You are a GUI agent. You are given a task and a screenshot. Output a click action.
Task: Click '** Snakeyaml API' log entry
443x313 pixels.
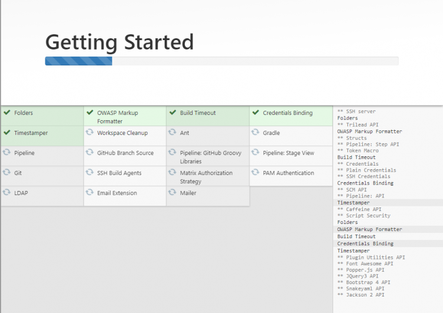click(361, 288)
